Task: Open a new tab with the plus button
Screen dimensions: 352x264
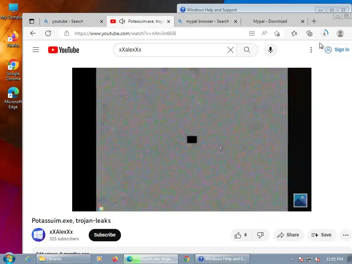Action: 314,21
